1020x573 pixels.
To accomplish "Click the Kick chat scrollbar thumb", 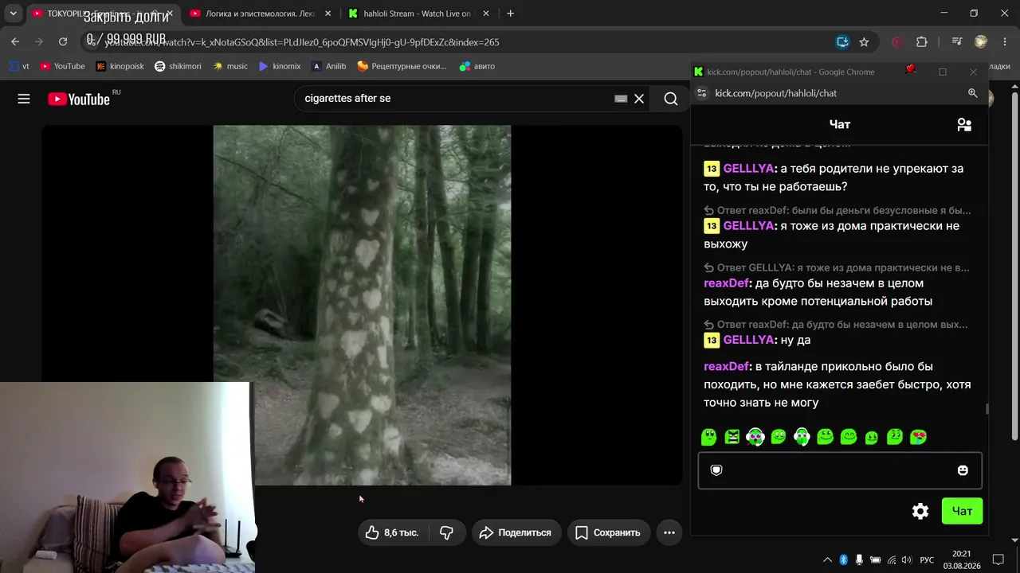I will (x=987, y=409).
